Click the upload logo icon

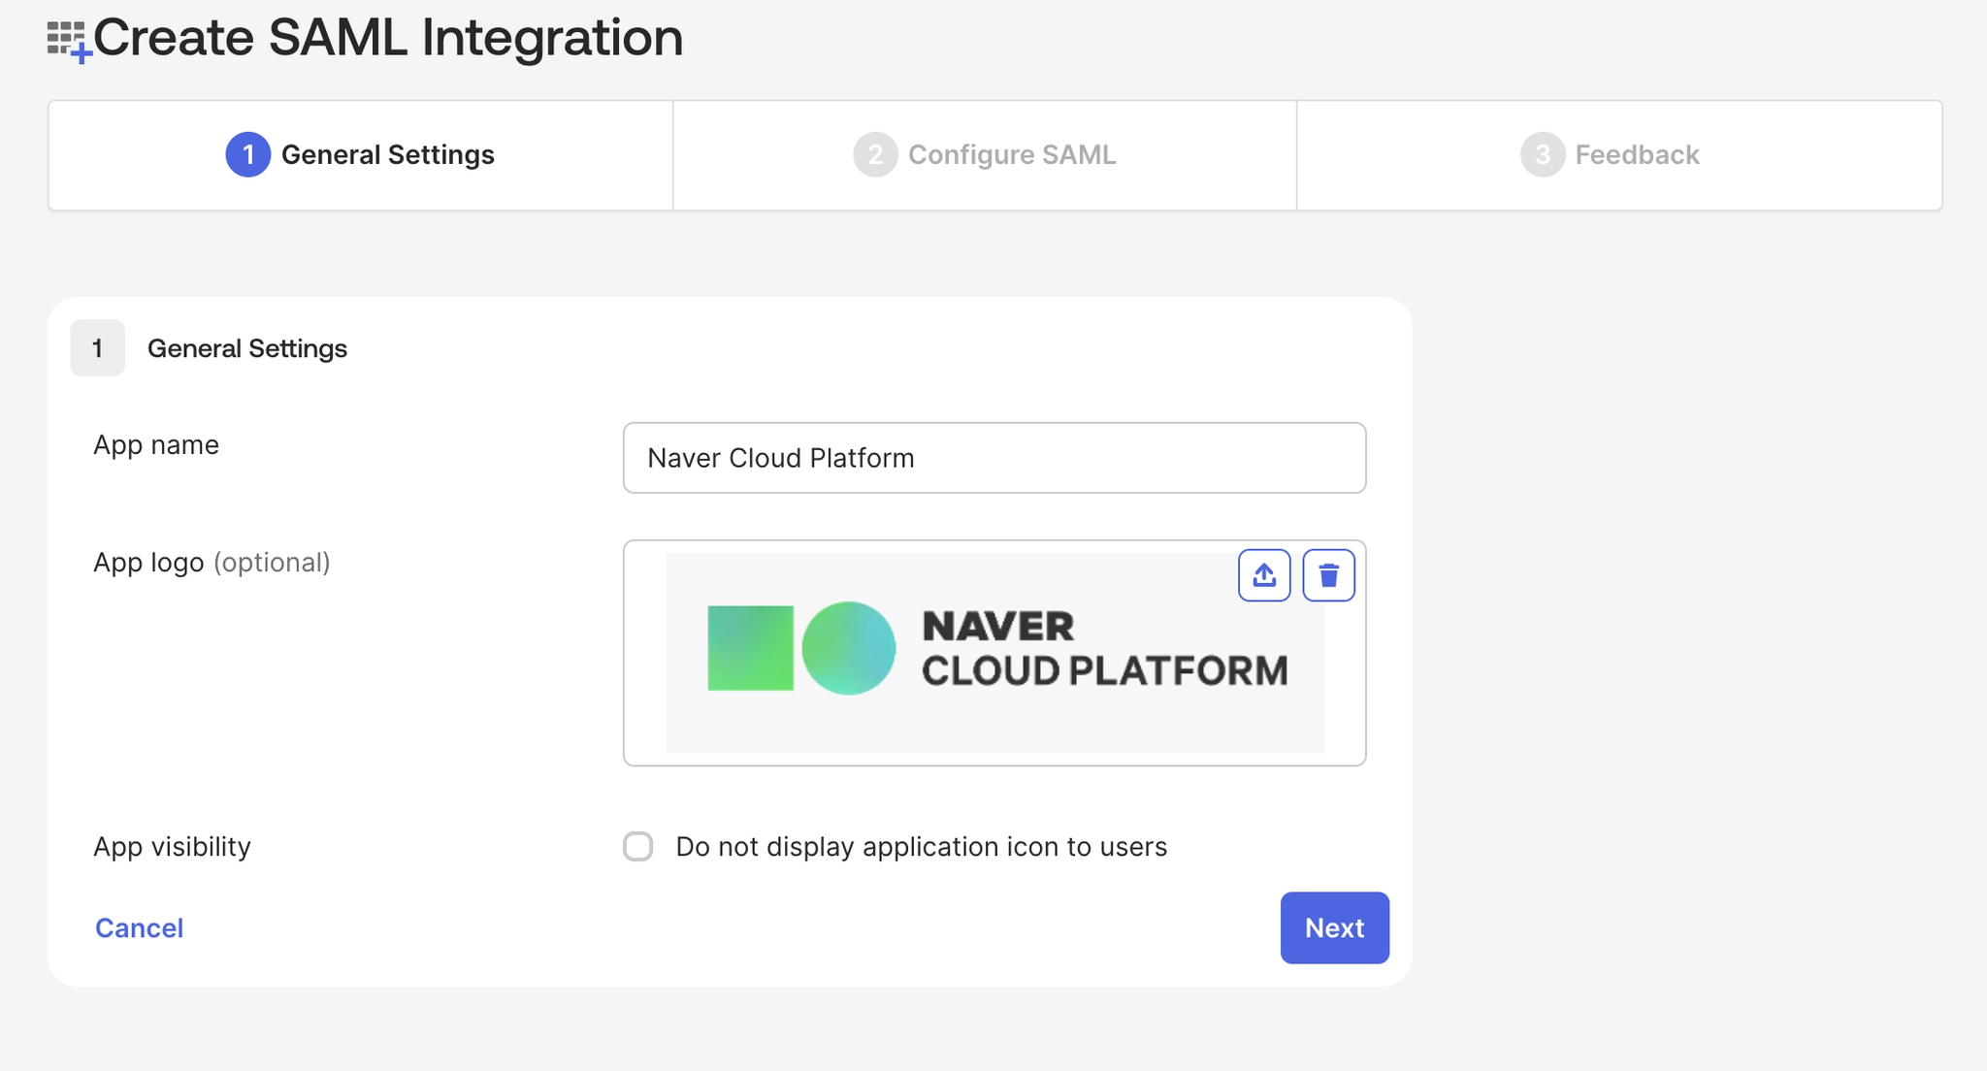point(1263,575)
